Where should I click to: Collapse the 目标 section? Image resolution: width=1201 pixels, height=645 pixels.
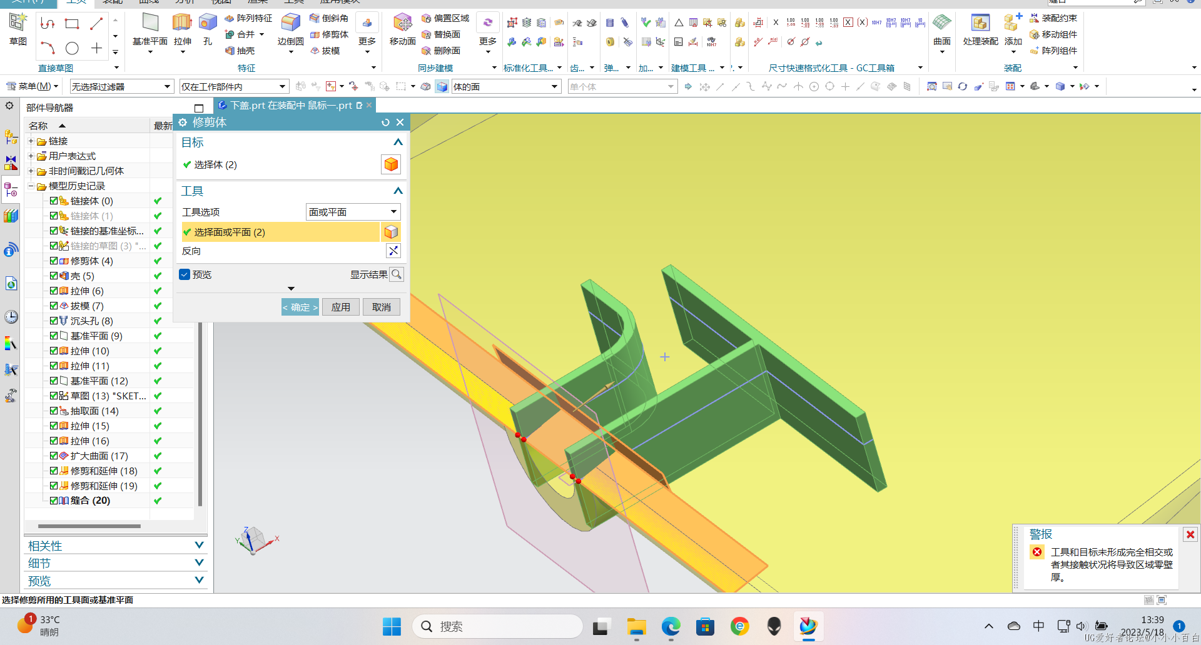coord(397,142)
